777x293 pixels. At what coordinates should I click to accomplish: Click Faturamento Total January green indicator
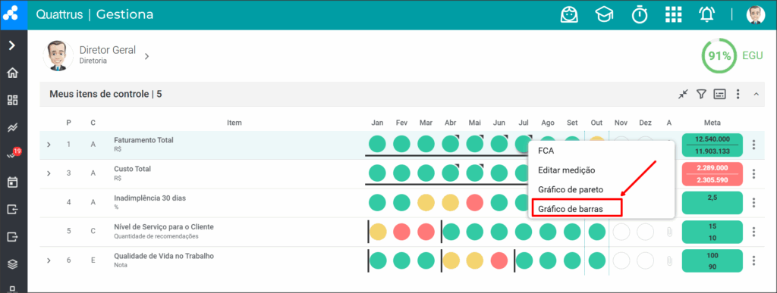tap(377, 145)
